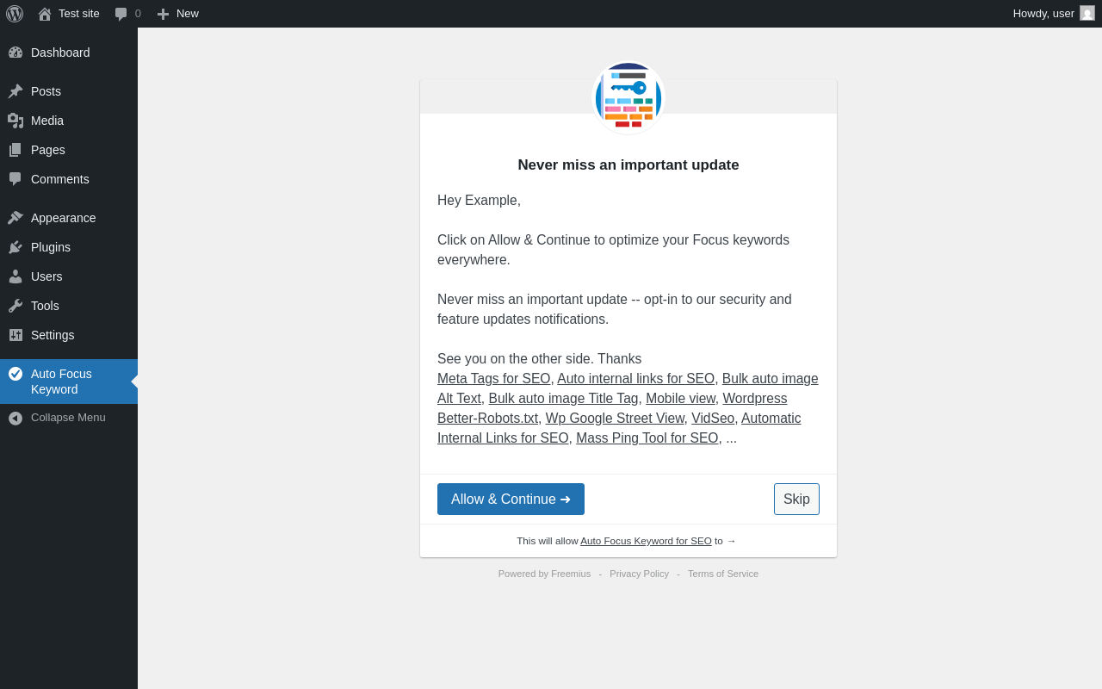This screenshot has width=1102, height=689.
Task: Open the Posts menu
Action: tap(69, 91)
